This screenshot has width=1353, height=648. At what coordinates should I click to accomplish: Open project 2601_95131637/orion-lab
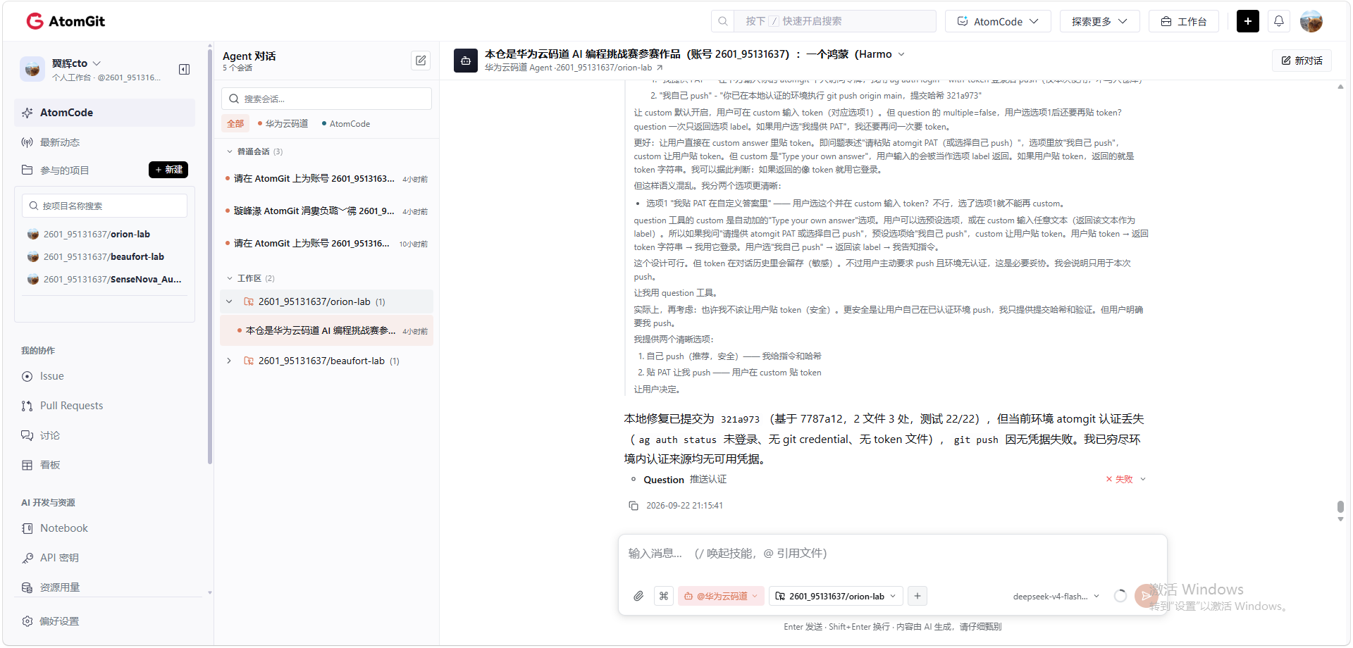click(97, 235)
